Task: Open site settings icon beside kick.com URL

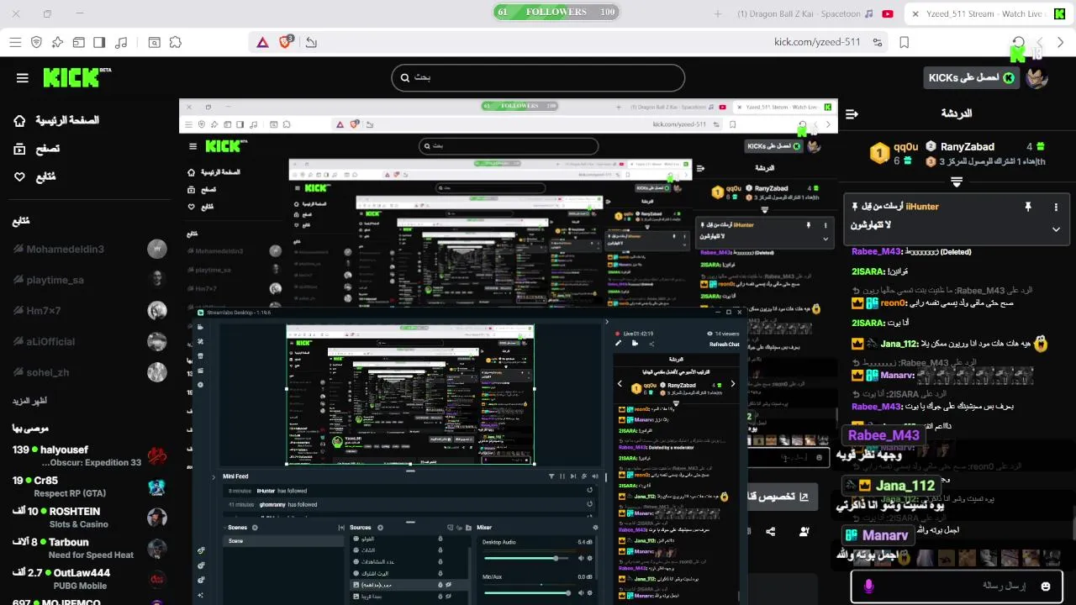Action: pyautogui.click(x=878, y=42)
